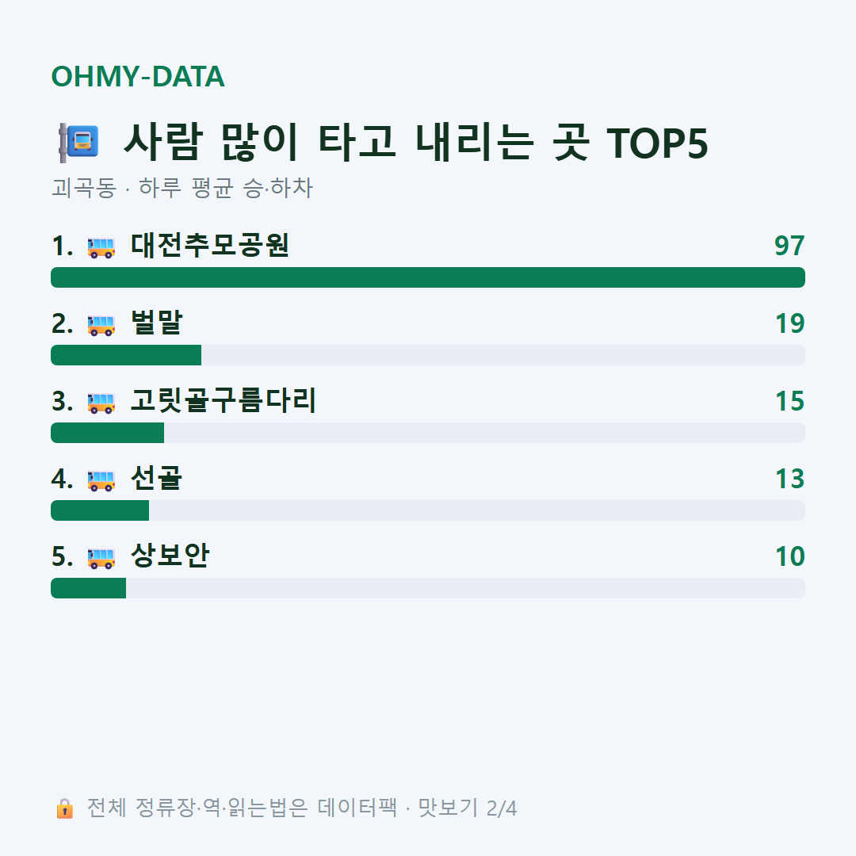Click the bus stop sign icon in title

tap(79, 143)
